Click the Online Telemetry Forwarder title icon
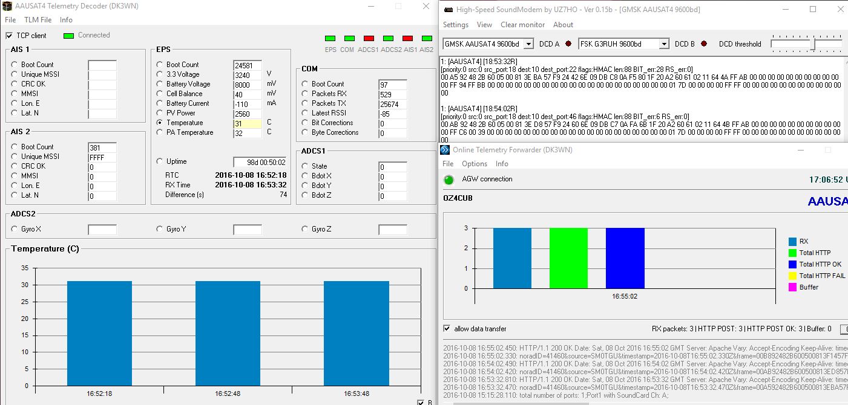 tap(445, 150)
